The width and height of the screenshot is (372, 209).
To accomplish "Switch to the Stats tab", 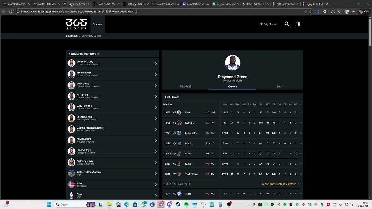I will [280, 87].
